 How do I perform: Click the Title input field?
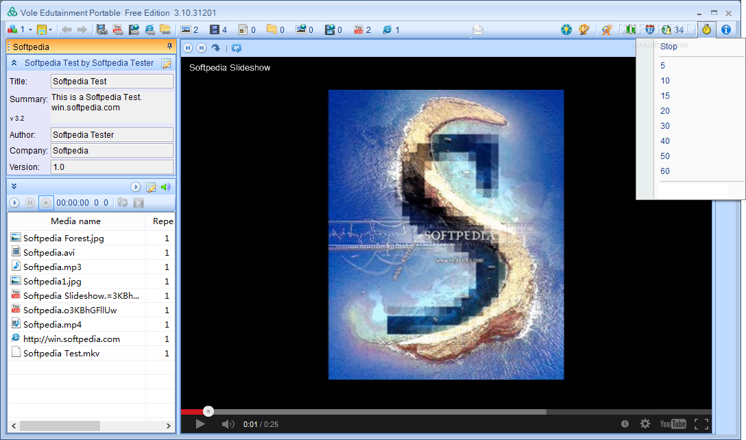click(112, 82)
